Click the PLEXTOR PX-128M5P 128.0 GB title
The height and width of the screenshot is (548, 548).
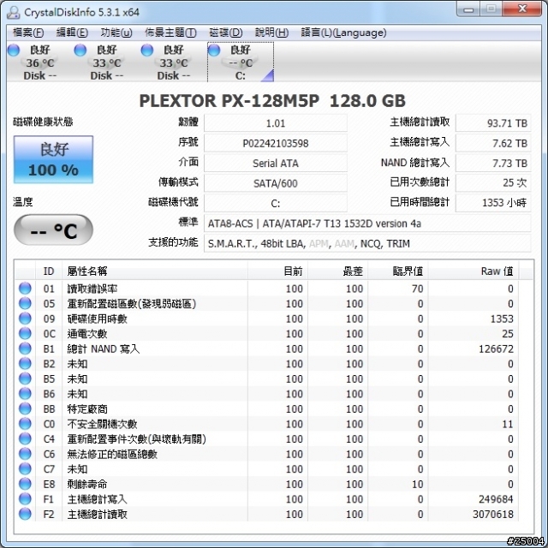coord(272,101)
